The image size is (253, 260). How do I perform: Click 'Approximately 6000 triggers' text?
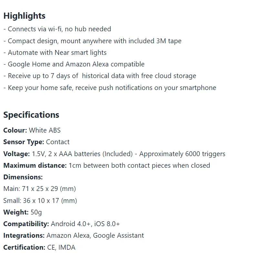point(182,154)
